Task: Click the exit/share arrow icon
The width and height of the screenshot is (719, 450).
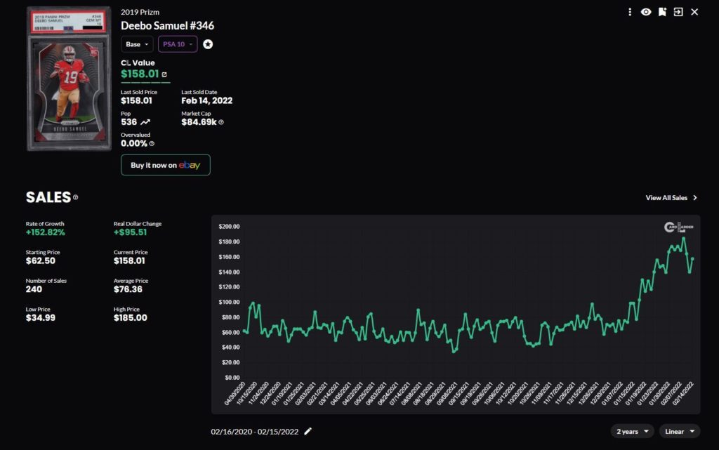Action: click(x=678, y=12)
